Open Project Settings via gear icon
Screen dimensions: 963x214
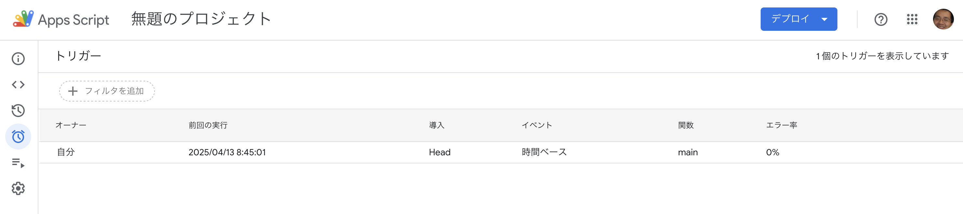point(19,188)
